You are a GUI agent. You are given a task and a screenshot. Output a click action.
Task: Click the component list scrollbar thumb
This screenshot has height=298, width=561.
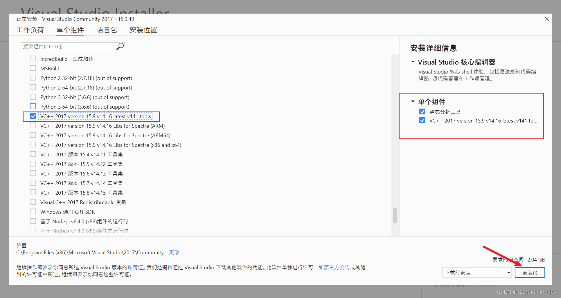coord(395,216)
